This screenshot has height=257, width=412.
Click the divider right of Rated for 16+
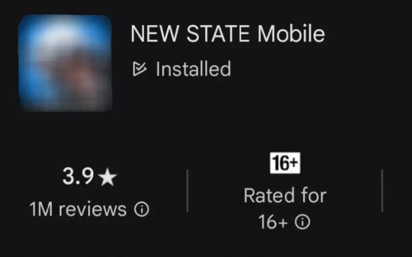pos(382,191)
